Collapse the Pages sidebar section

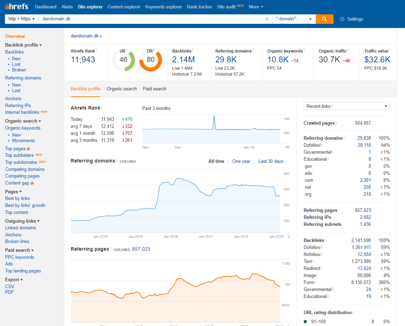[13, 192]
